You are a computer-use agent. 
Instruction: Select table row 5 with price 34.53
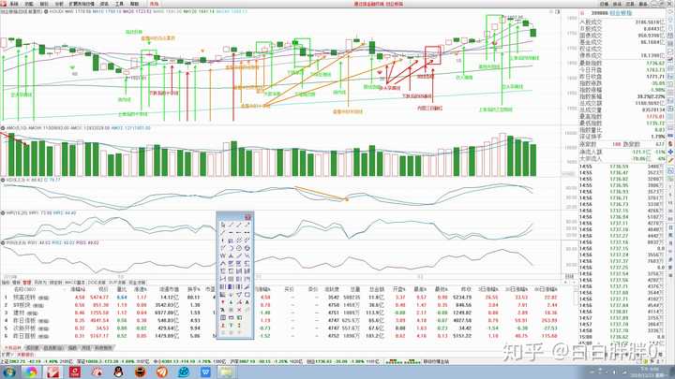tap(289, 328)
